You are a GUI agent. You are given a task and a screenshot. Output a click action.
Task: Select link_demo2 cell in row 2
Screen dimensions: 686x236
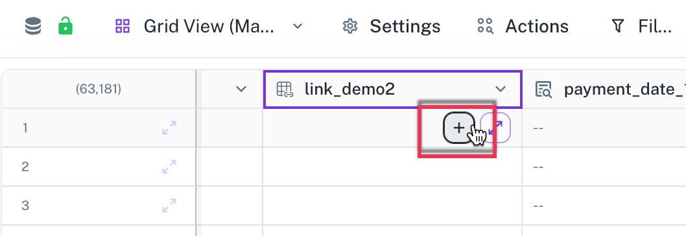pyautogui.click(x=392, y=167)
